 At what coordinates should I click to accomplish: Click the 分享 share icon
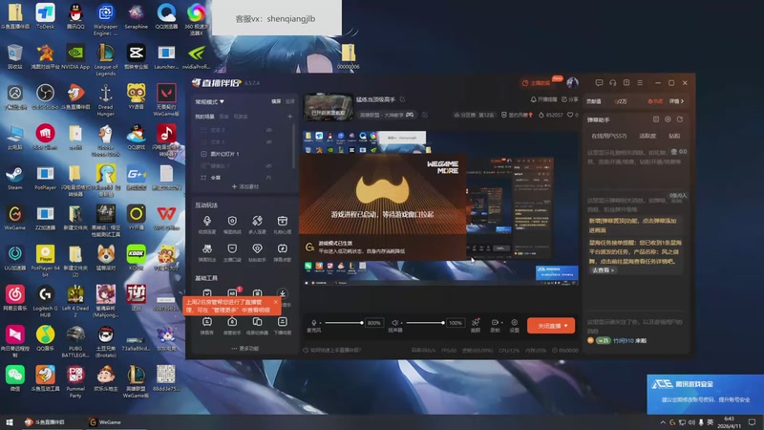click(564, 99)
